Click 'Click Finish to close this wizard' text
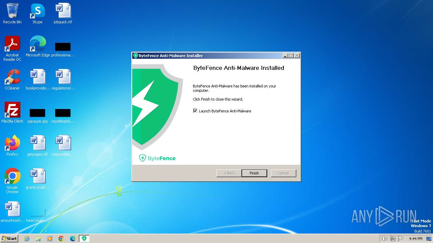 pos(218,99)
